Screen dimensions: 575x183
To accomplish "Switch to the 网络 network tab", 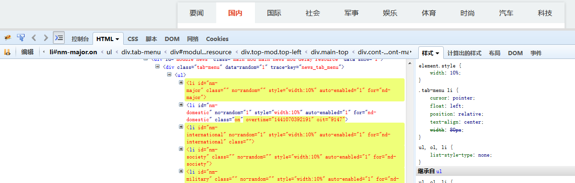I will (193, 39).
